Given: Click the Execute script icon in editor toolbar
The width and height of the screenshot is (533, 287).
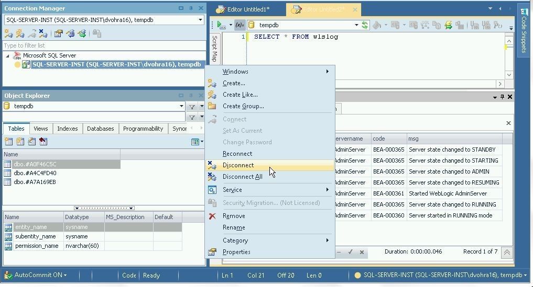Looking at the screenshot, I should [221, 25].
